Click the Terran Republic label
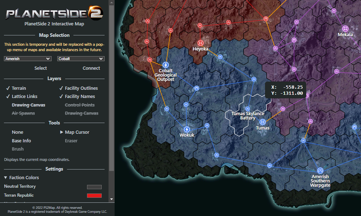The image size is (361, 216). 19,195
